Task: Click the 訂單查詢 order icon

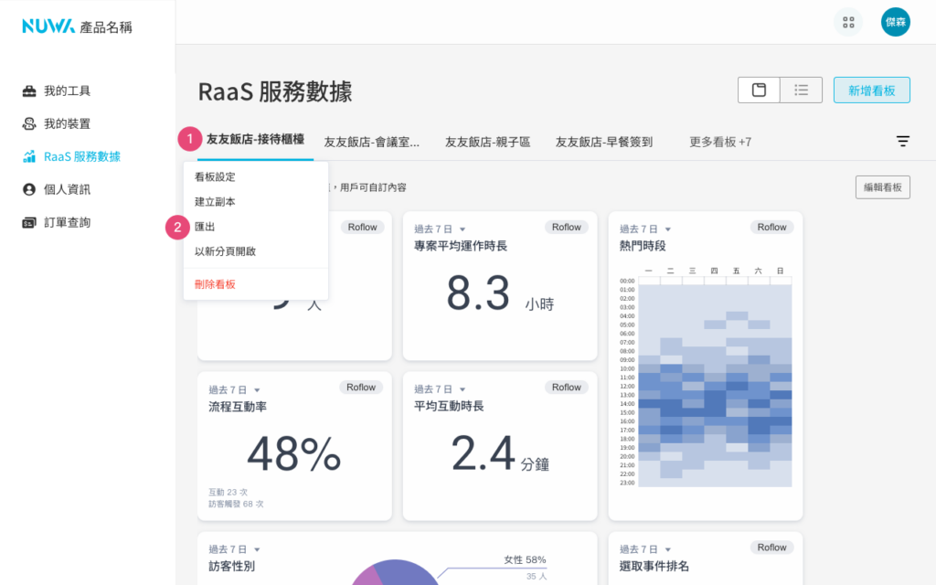Action: tap(28, 223)
